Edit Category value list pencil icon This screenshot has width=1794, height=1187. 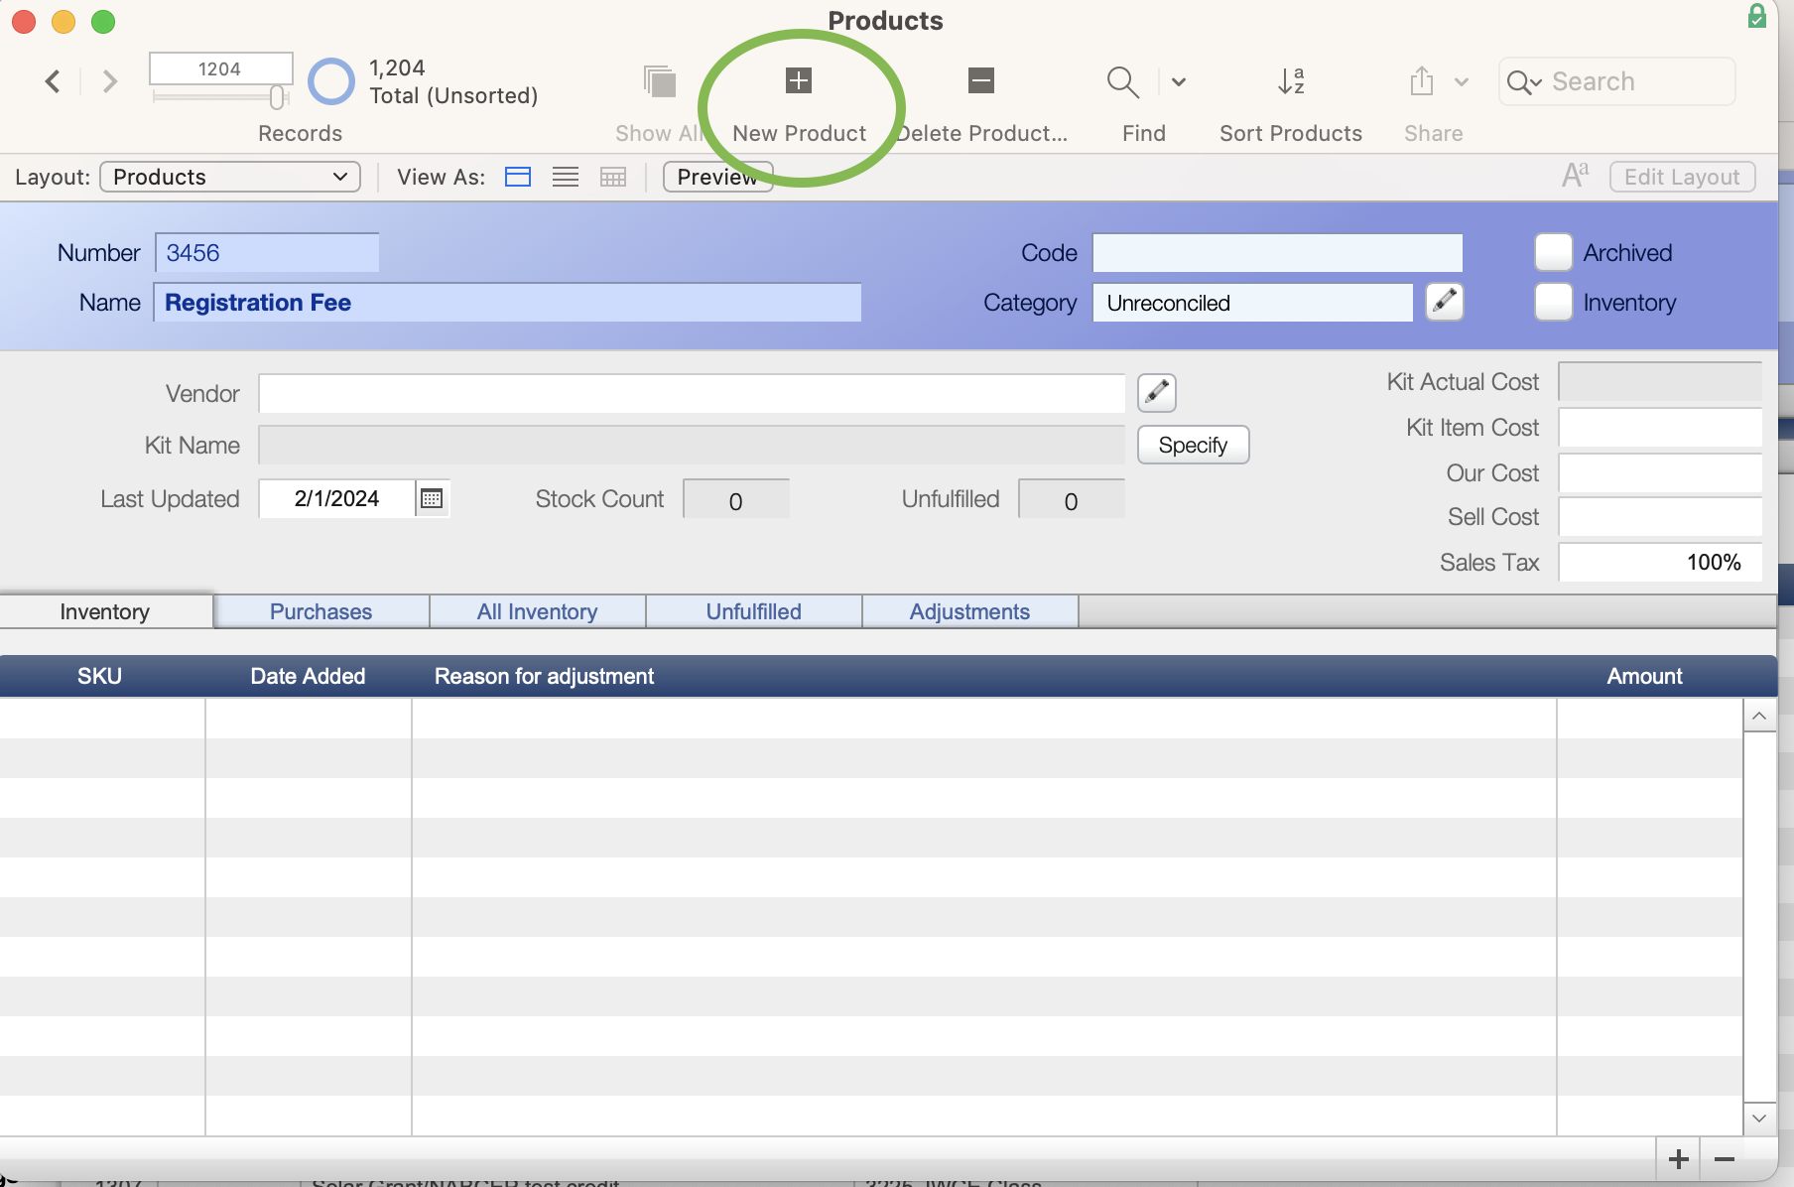click(x=1445, y=302)
